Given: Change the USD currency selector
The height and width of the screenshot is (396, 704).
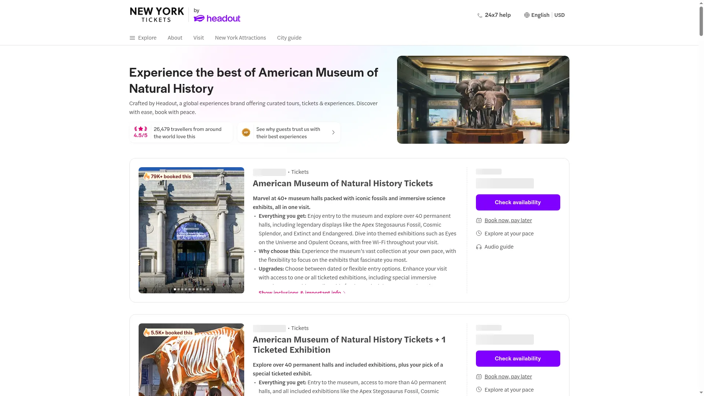Looking at the screenshot, I should tap(560, 15).
